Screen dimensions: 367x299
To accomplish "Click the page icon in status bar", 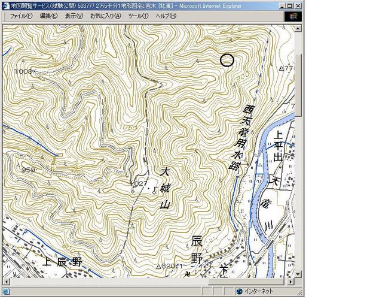I will pos(6,291).
